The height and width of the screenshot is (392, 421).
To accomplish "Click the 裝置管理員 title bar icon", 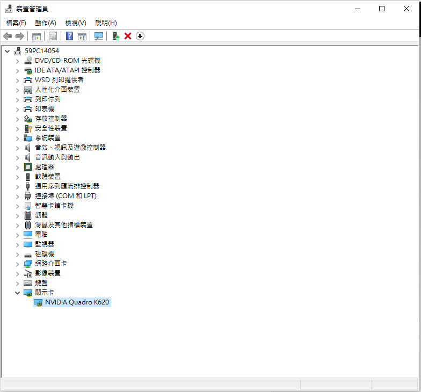I will [9, 9].
